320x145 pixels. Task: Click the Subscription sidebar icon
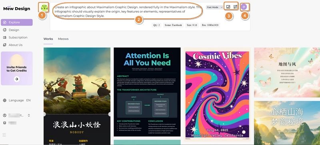pyautogui.click(x=5, y=38)
